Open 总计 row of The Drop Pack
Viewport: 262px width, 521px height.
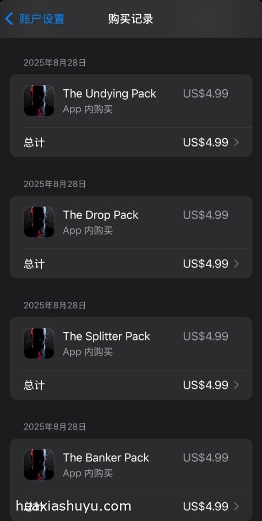click(x=131, y=264)
